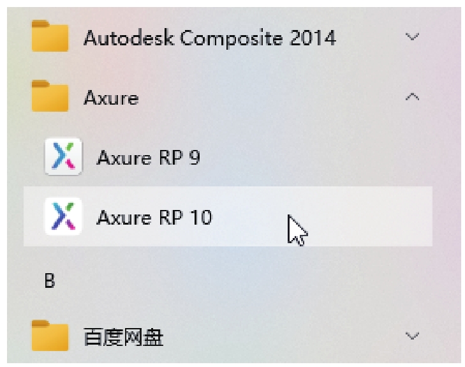
Task: Click the Axure folder icon
Action: coord(50,97)
